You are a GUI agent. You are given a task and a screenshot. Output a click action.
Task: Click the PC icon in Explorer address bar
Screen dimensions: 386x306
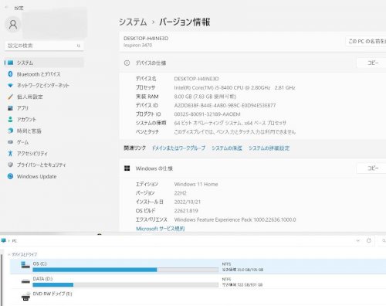pos(3,240)
